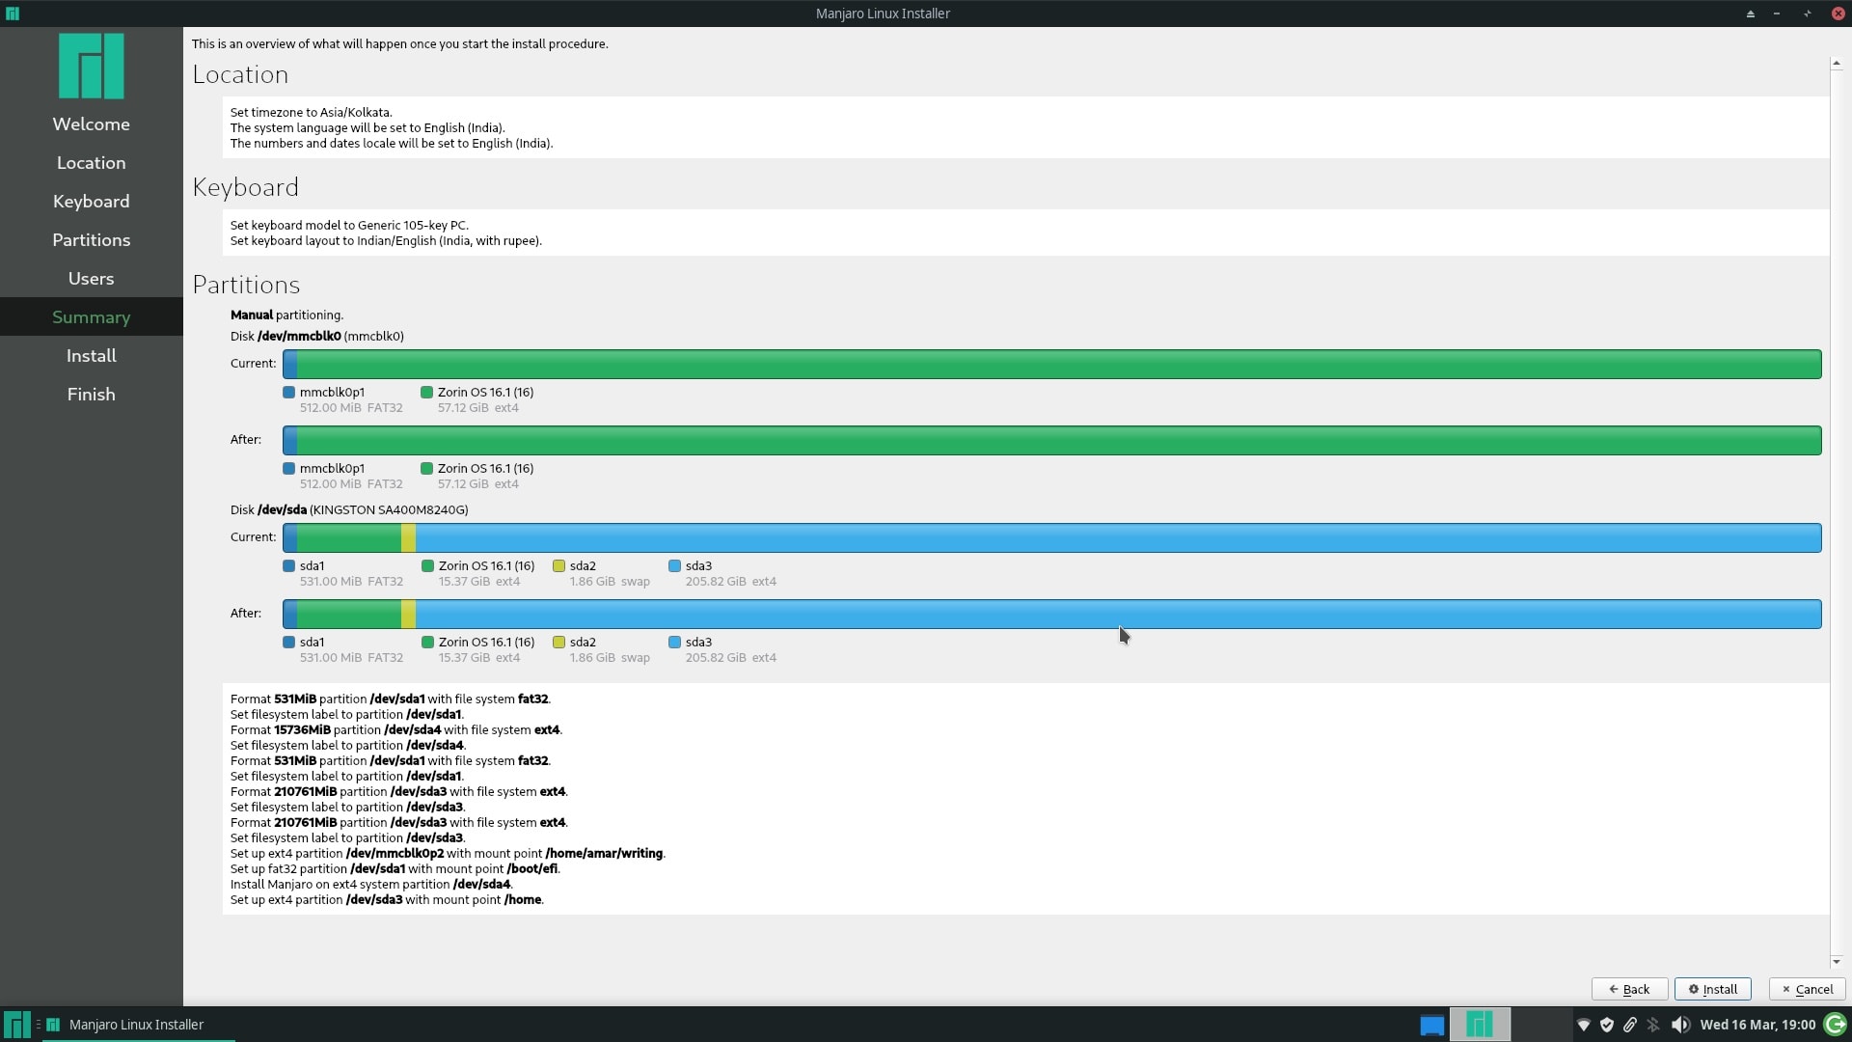The width and height of the screenshot is (1852, 1042).
Task: Go to the Welcome step in the sidebar
Action: [92, 124]
